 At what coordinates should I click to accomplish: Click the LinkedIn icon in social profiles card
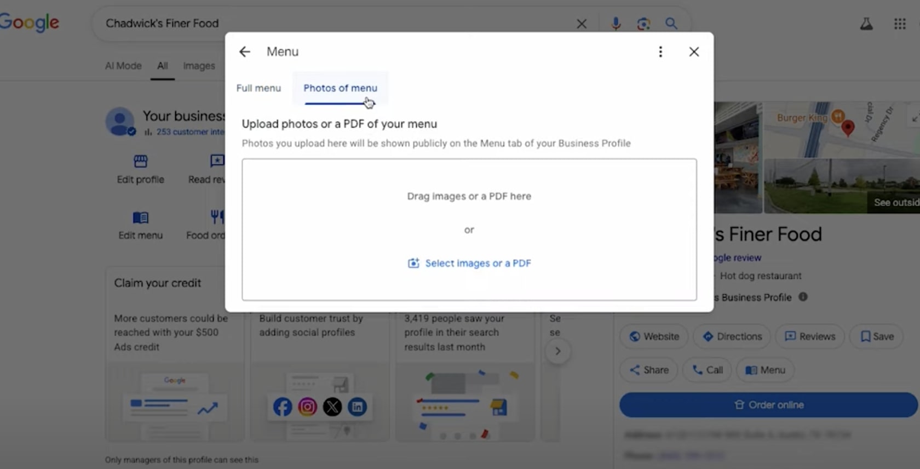pos(358,407)
